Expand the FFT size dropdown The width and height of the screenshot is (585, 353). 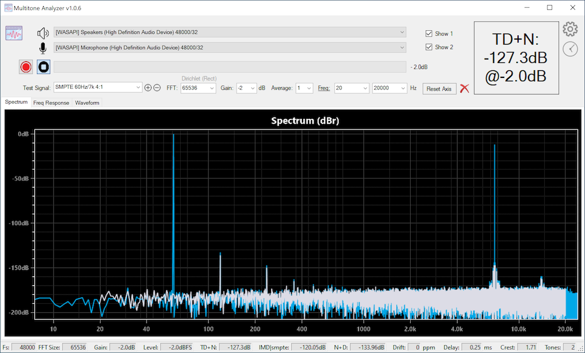click(x=198, y=88)
